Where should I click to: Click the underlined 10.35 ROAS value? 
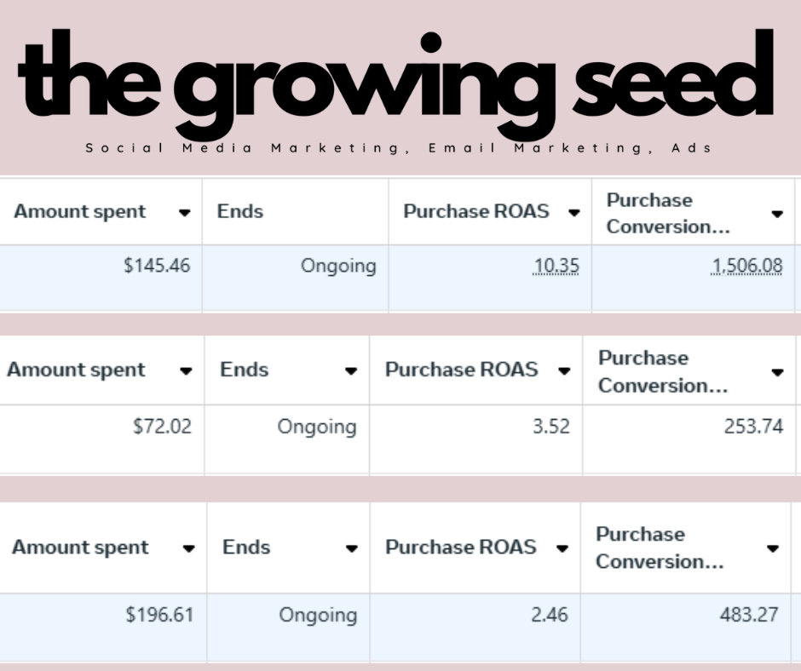pyautogui.click(x=556, y=267)
